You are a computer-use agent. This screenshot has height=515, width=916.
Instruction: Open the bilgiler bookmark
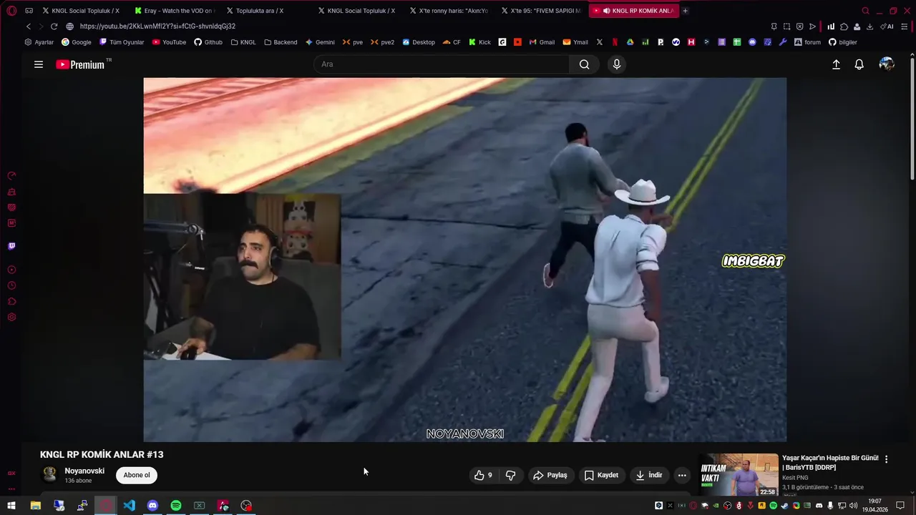pos(843,42)
